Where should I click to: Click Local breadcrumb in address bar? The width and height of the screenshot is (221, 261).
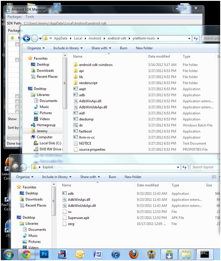pos(78,38)
